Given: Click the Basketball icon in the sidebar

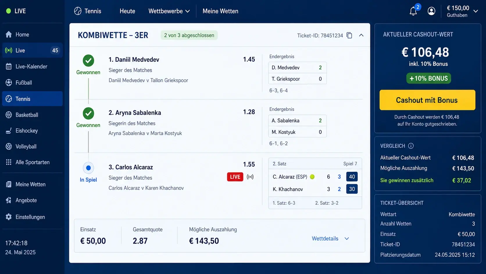Looking at the screenshot, I should click(x=9, y=115).
